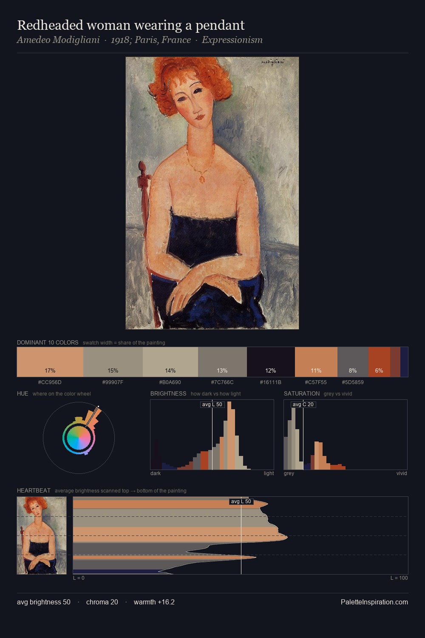425x638 pixels.
Task: Click the 'grey' axis label under Saturation
Action: pyautogui.click(x=289, y=473)
